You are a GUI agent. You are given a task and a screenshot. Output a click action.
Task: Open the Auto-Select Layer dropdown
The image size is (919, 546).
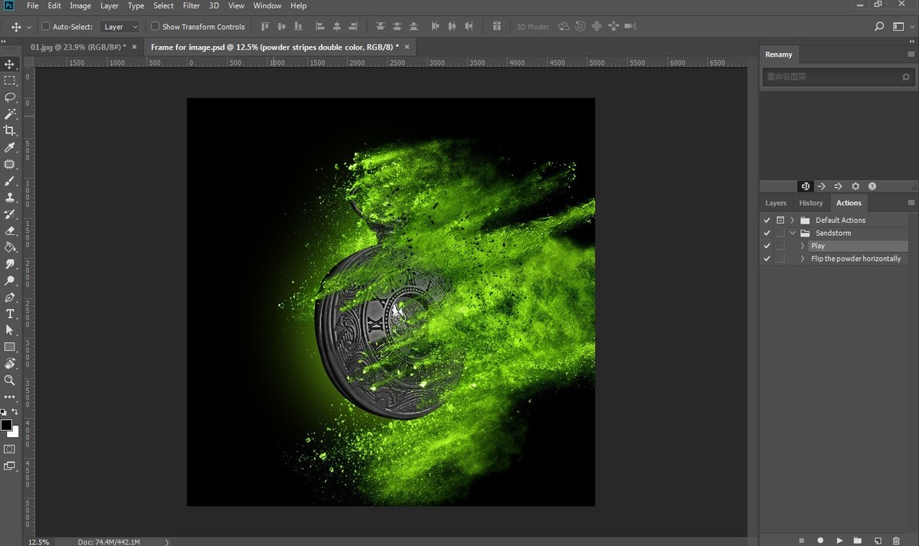[x=121, y=27]
